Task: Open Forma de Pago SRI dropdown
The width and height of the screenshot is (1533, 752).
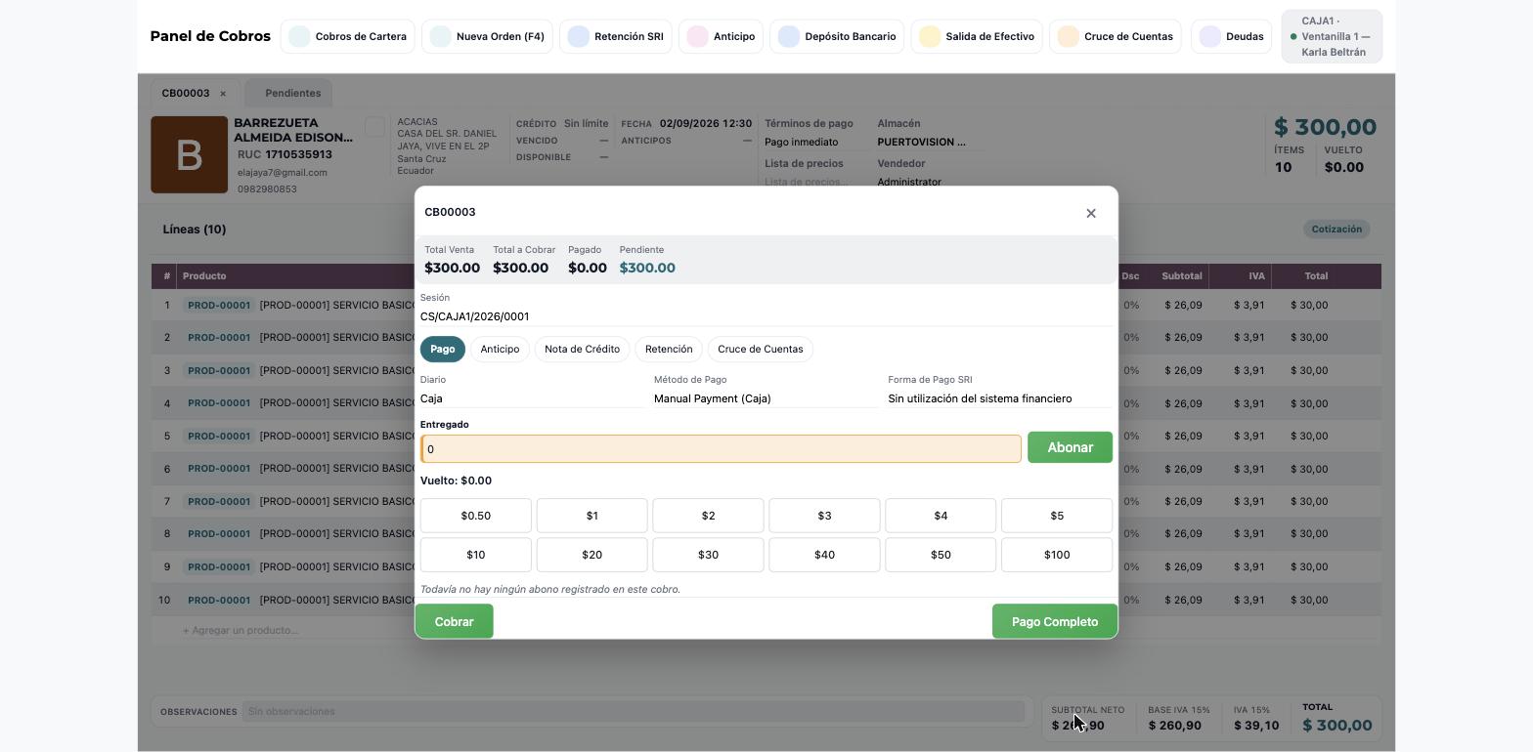Action: click(x=999, y=398)
